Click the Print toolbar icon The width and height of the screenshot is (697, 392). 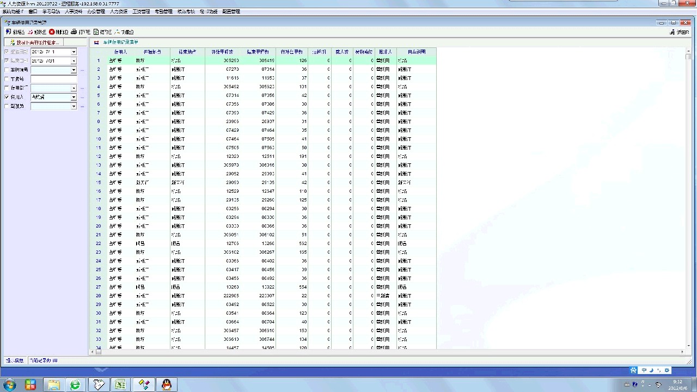[81, 32]
